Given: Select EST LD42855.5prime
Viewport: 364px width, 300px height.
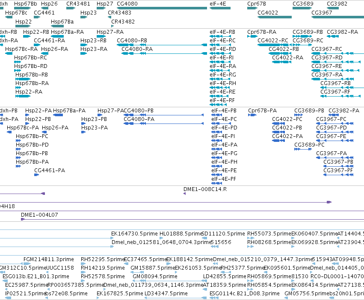Looking at the screenshot, I should [225, 276].
